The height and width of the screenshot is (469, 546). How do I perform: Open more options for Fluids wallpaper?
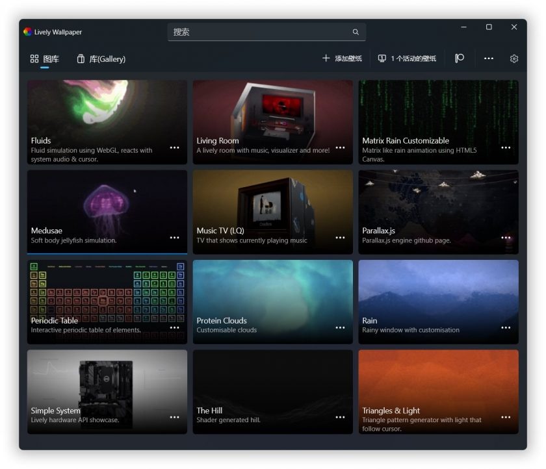point(174,147)
